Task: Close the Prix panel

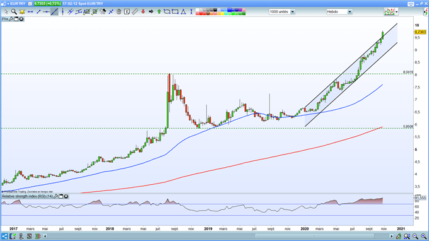Action: pos(21,19)
